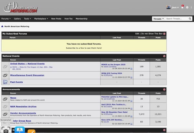Expand the Forums dropdown menu
This screenshot has width=194, height=133.
click(x=6, y=19)
